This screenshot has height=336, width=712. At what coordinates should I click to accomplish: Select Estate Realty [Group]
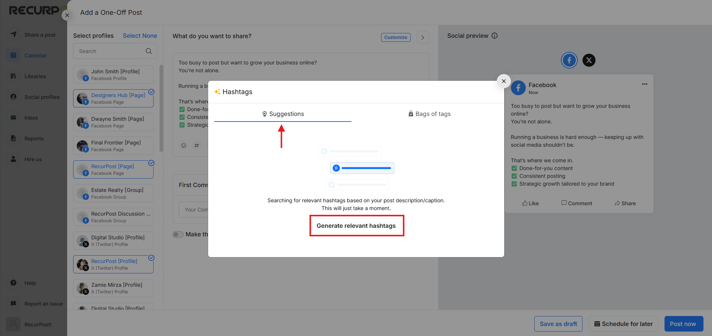tap(113, 193)
